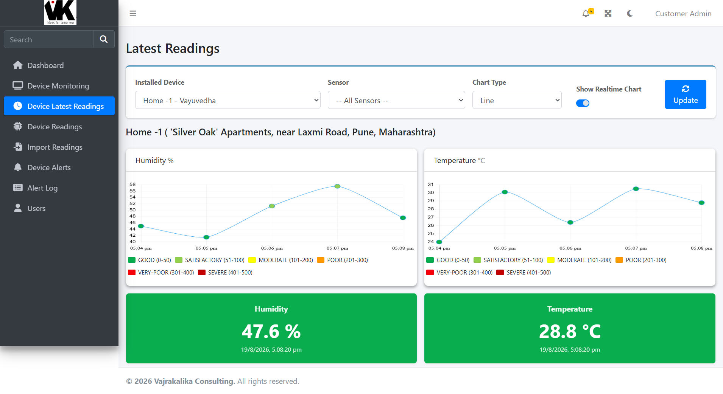The height and width of the screenshot is (394, 723).
Task: Toggle MODERATE legend in Temperature chart
Action: point(580,260)
